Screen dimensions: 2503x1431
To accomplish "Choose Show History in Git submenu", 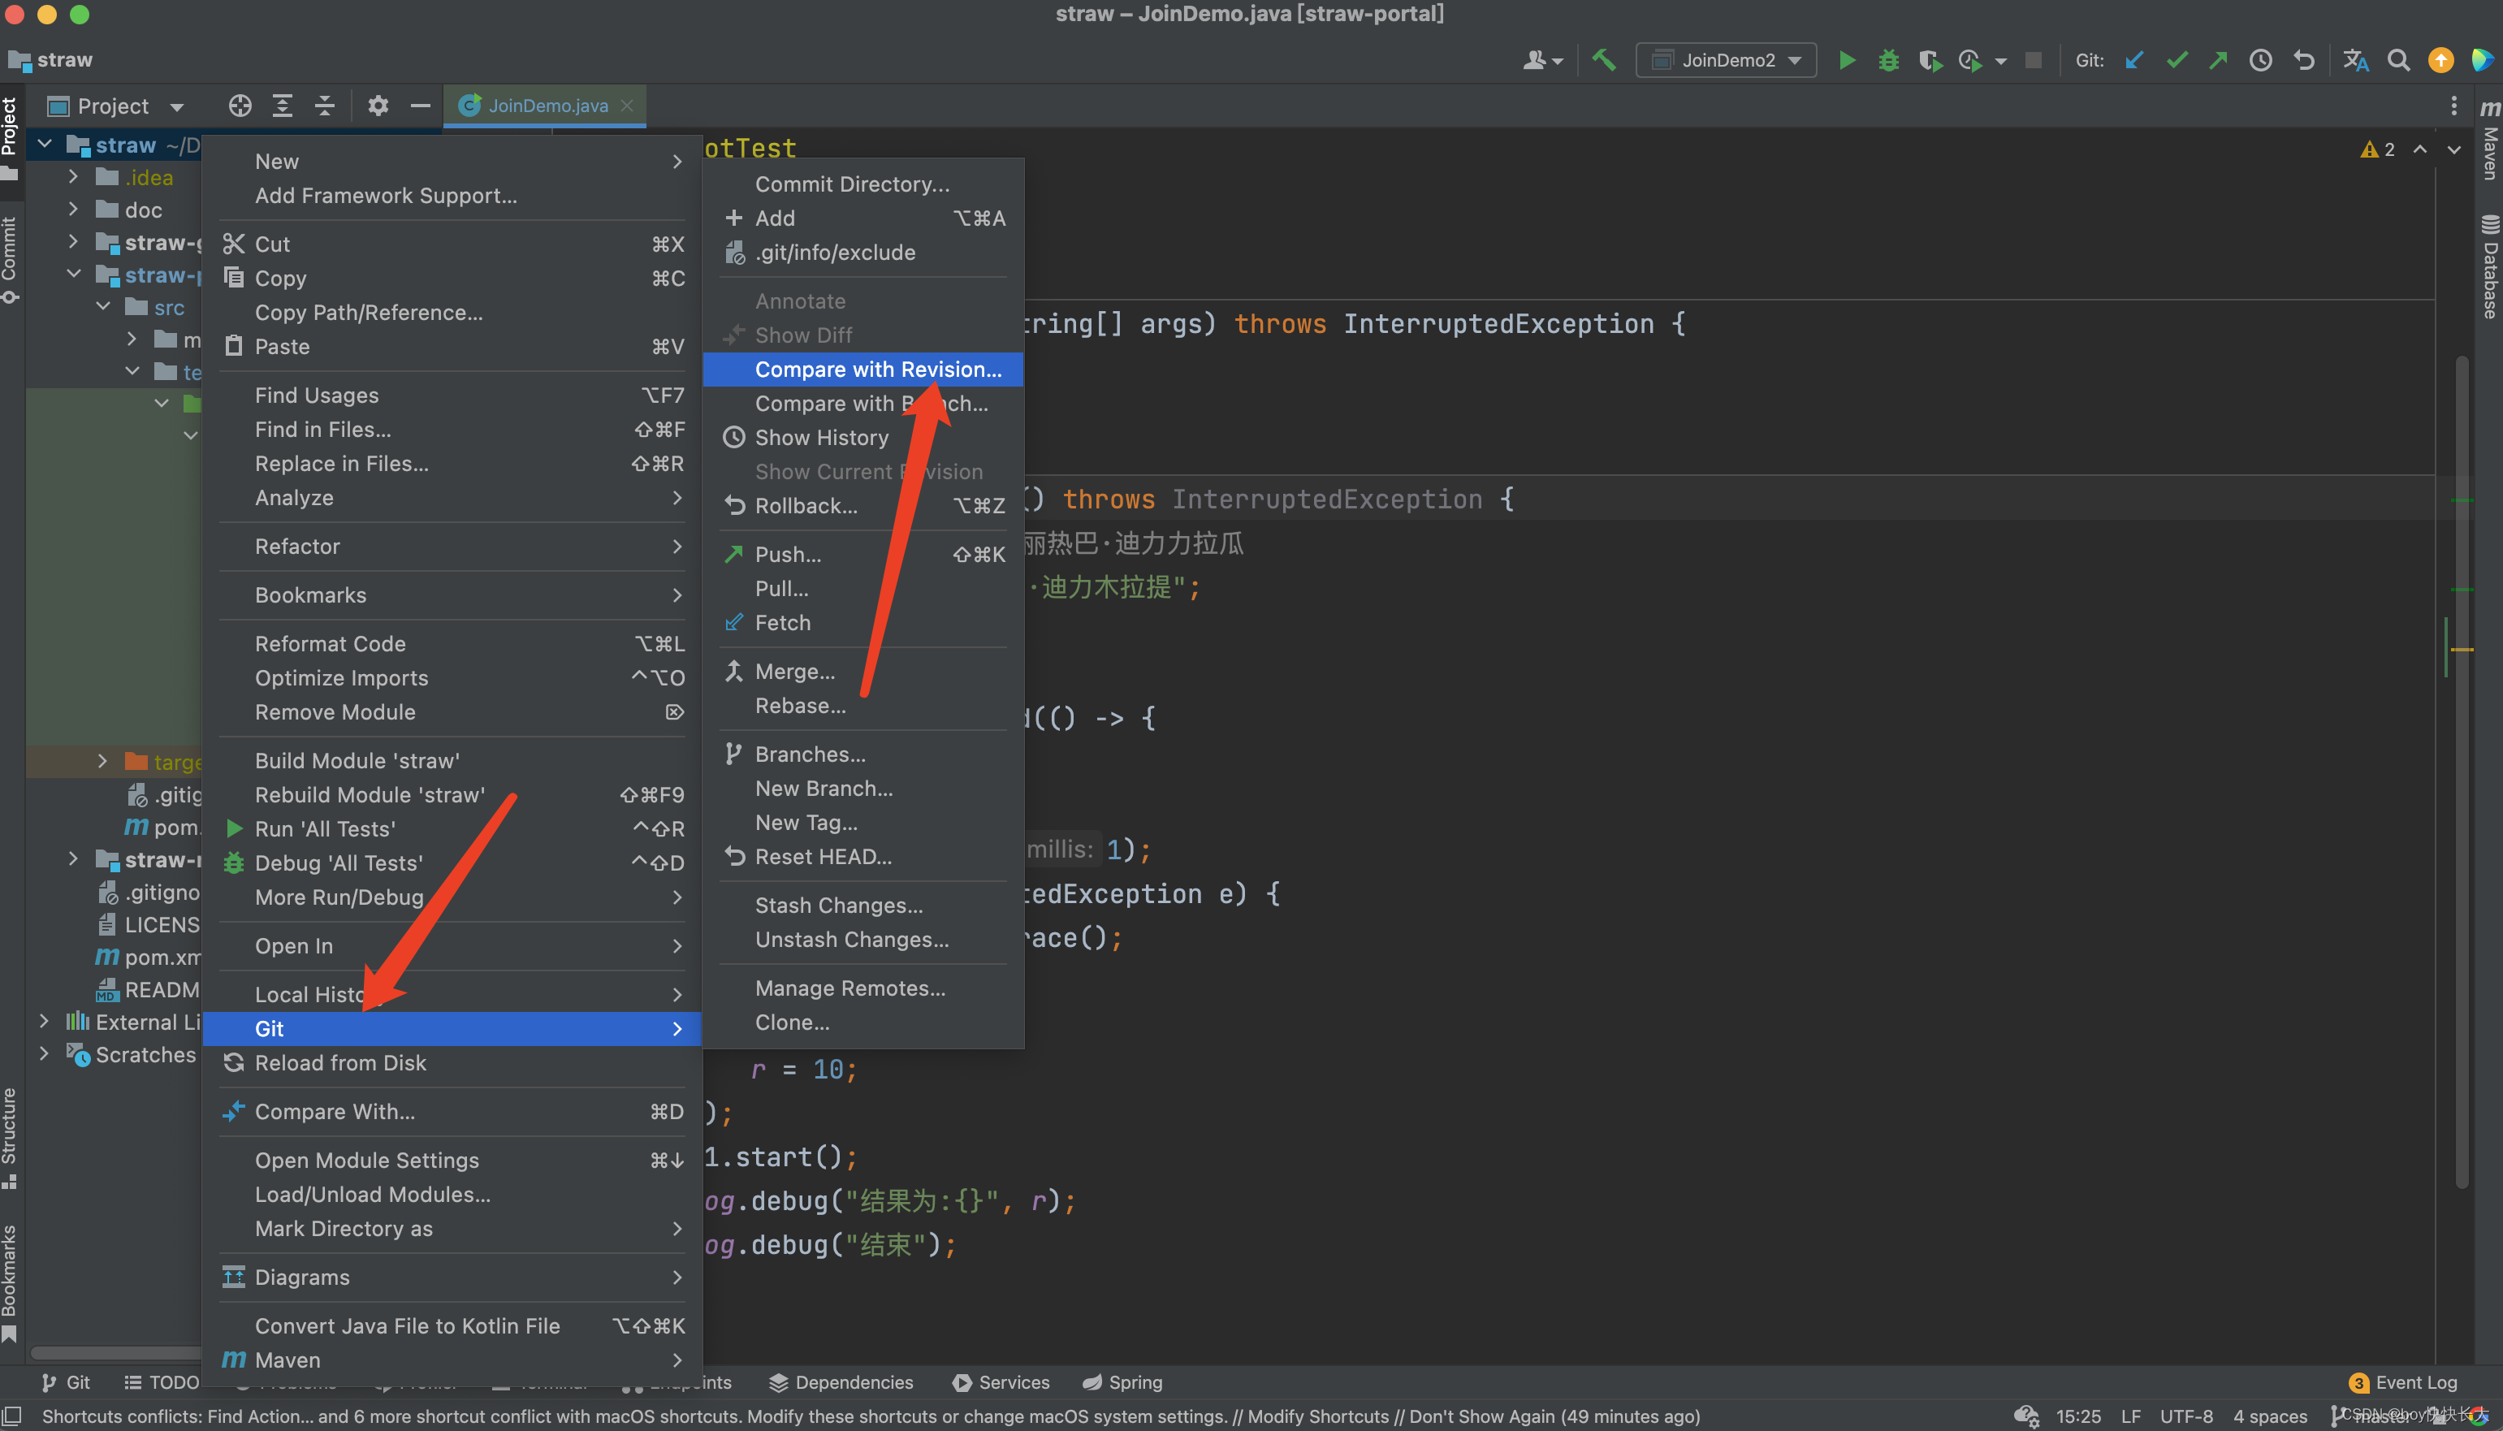I will [x=862, y=438].
